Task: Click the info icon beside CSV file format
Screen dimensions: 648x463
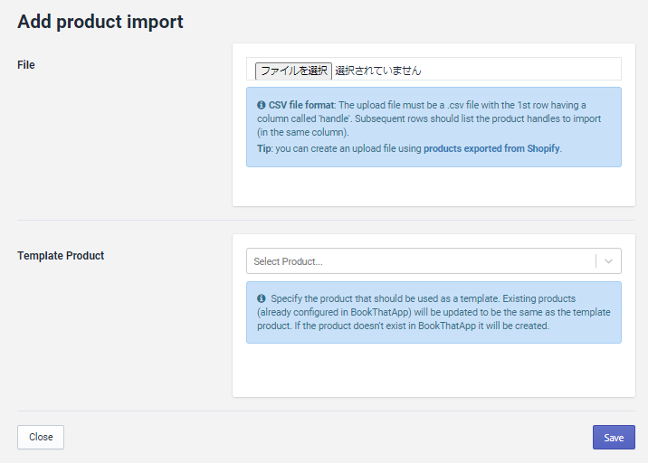Action: coord(261,105)
